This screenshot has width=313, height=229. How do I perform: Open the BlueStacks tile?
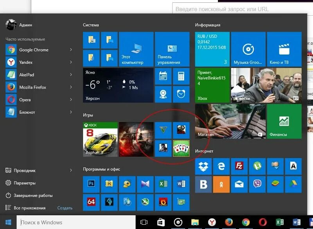coord(275,184)
